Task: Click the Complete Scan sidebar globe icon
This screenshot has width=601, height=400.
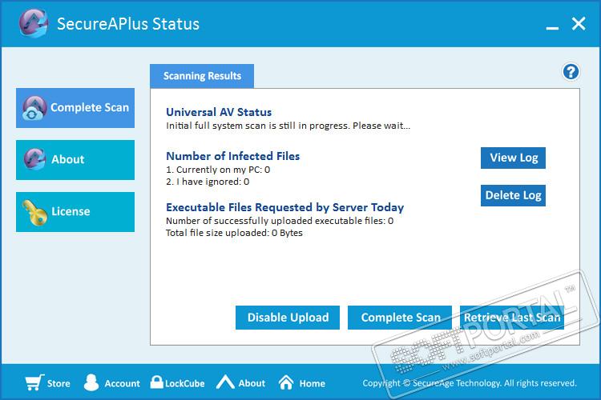Action: click(x=34, y=108)
